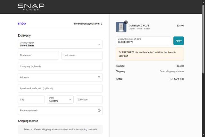Click the Shop logo
The image size is (205, 137).
point(22,23)
